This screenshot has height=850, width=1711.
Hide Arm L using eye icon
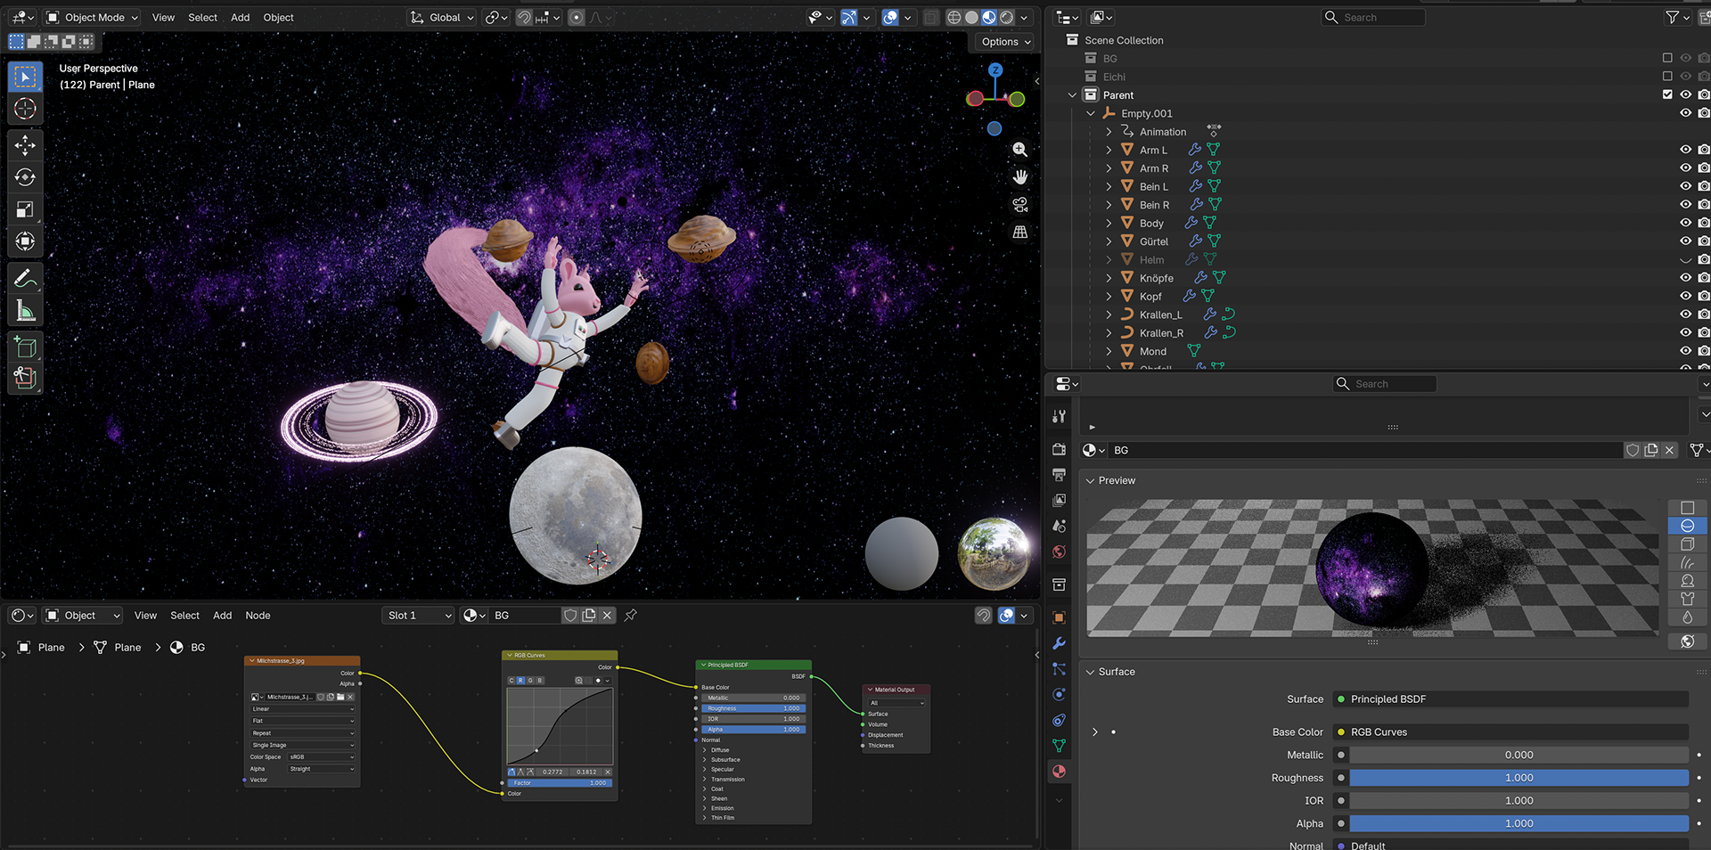point(1685,150)
